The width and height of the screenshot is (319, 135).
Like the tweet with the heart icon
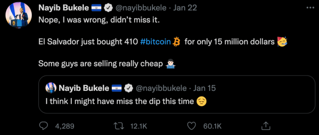click(x=191, y=126)
